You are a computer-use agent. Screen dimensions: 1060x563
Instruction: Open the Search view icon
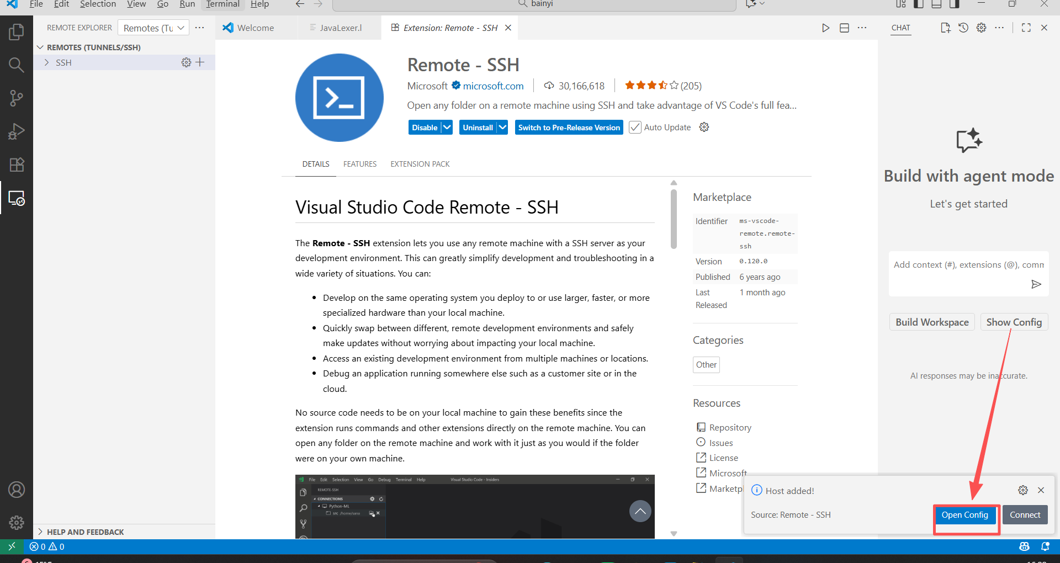pyautogui.click(x=17, y=65)
